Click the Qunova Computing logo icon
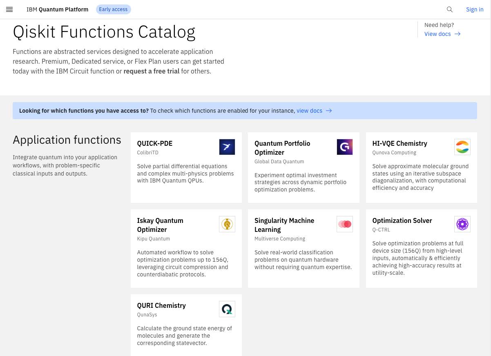Screen dimensions: 491x356 [462, 147]
